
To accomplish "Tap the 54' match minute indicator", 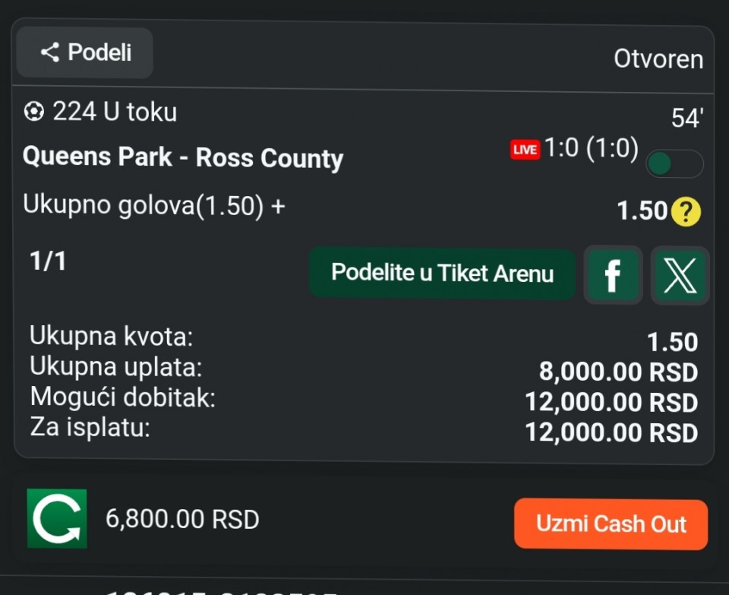I will coord(687,119).
